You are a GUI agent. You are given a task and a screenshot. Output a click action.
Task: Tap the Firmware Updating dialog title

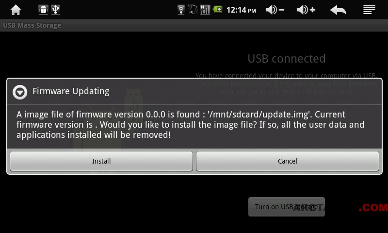[71, 91]
